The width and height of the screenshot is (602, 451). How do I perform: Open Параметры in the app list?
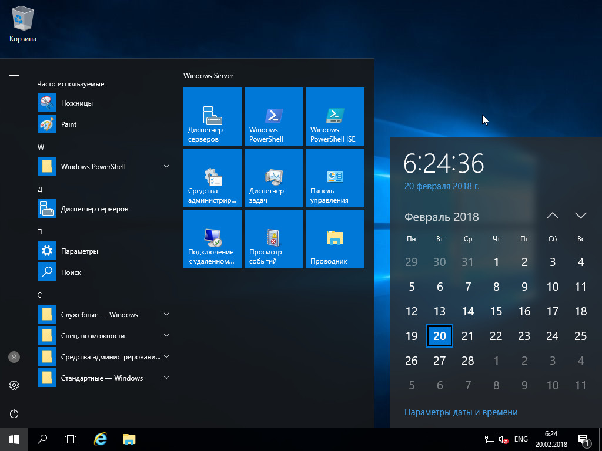[105, 251]
